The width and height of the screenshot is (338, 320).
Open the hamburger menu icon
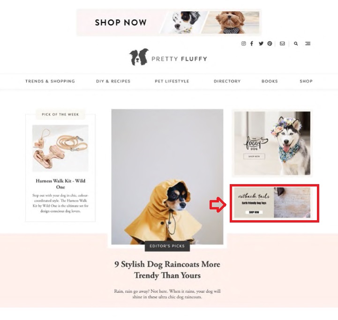308,44
